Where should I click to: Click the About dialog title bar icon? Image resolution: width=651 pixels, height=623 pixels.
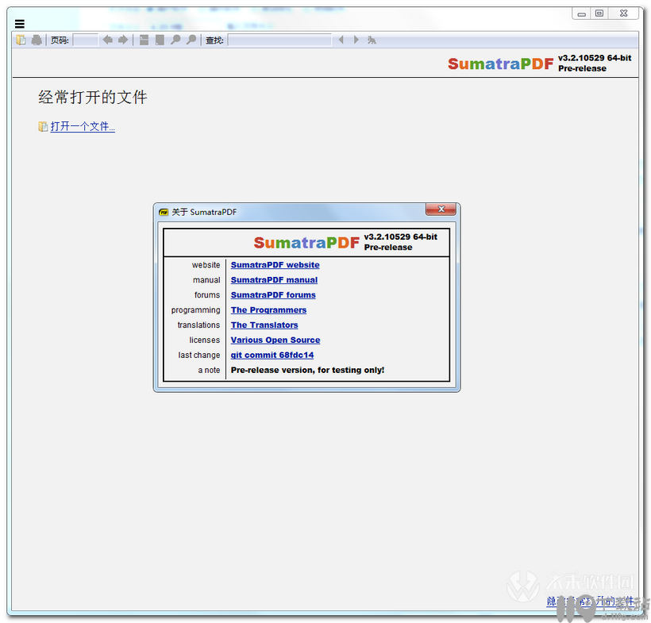click(164, 213)
